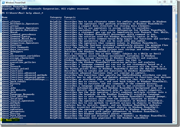Click the highlighted -- More -- prompt
This screenshot has height=127, width=180.
10,120
